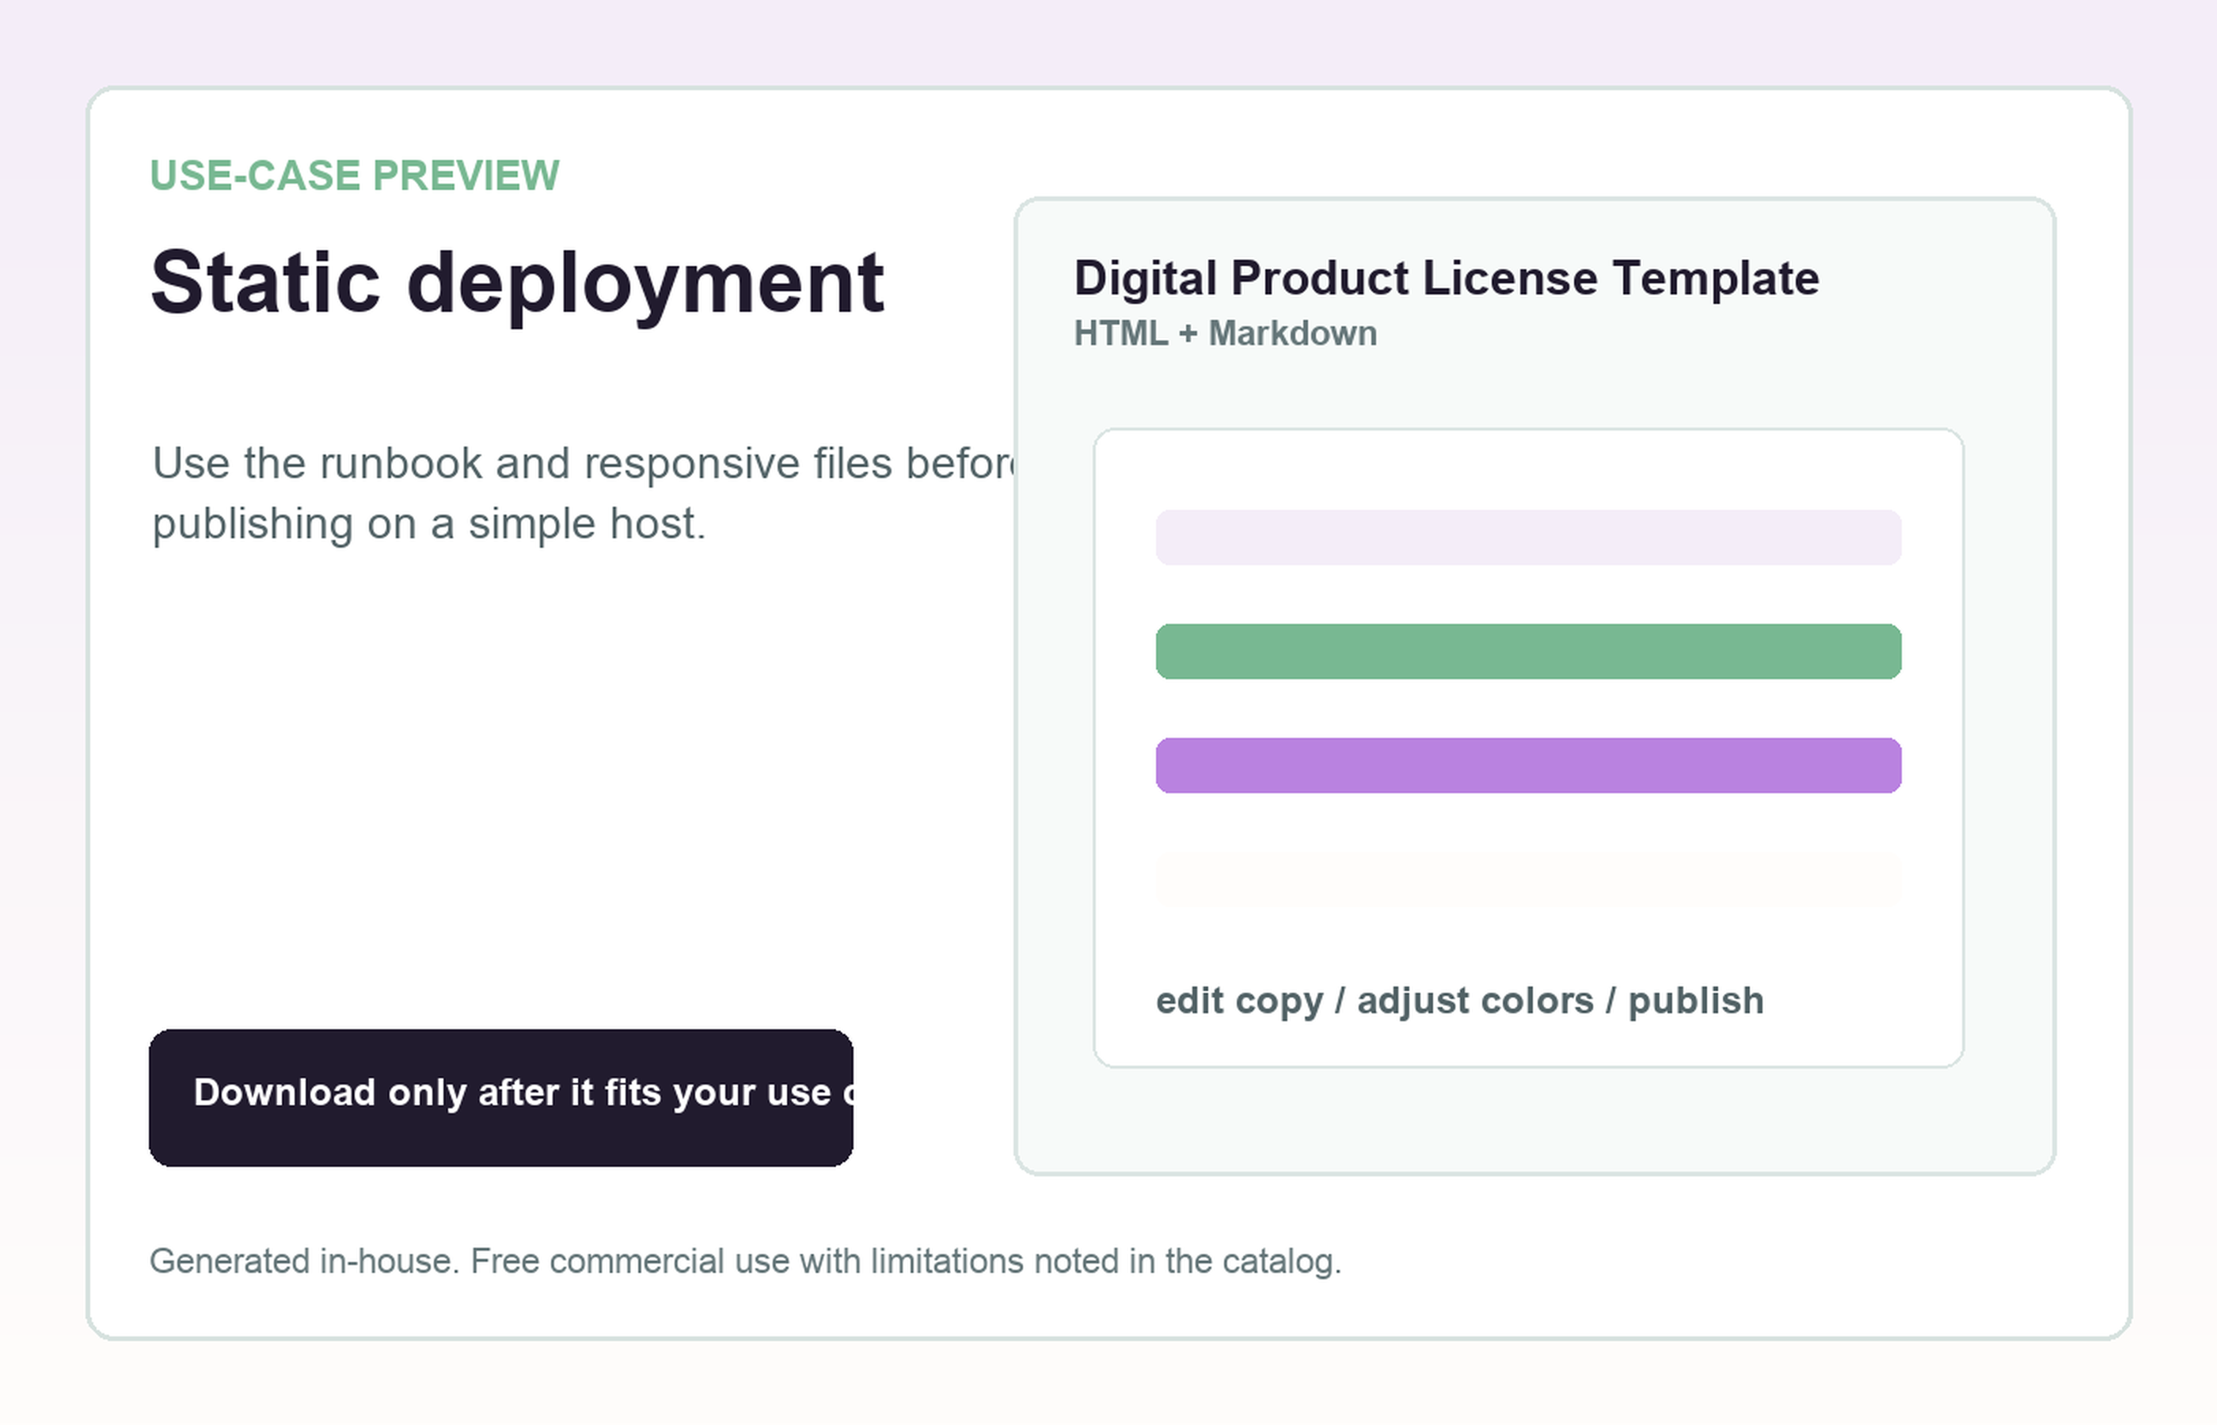Viewport: 2217px width, 1425px height.
Task: Click the pale lavender bar in the preview
Action: [x=1529, y=538]
